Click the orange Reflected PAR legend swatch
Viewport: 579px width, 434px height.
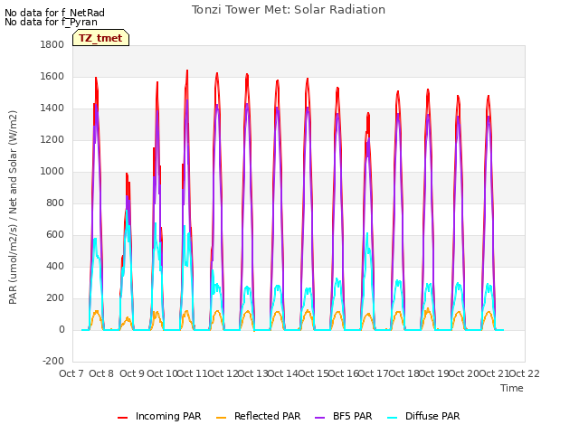click(x=221, y=418)
